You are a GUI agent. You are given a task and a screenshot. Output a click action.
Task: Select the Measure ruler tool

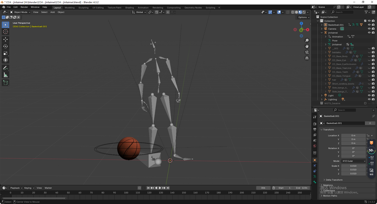point(6,75)
